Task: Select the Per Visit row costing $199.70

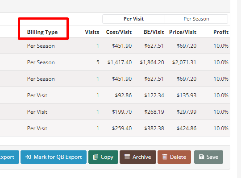Action: click(115, 112)
